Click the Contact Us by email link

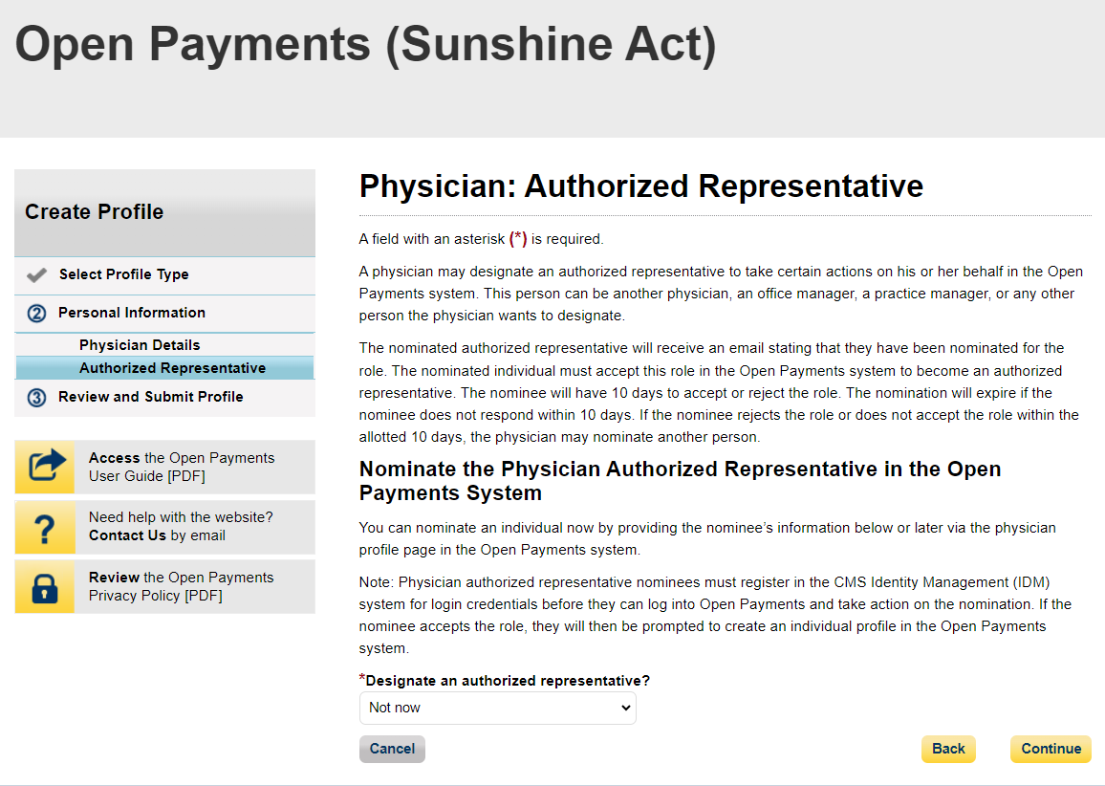pos(128,535)
